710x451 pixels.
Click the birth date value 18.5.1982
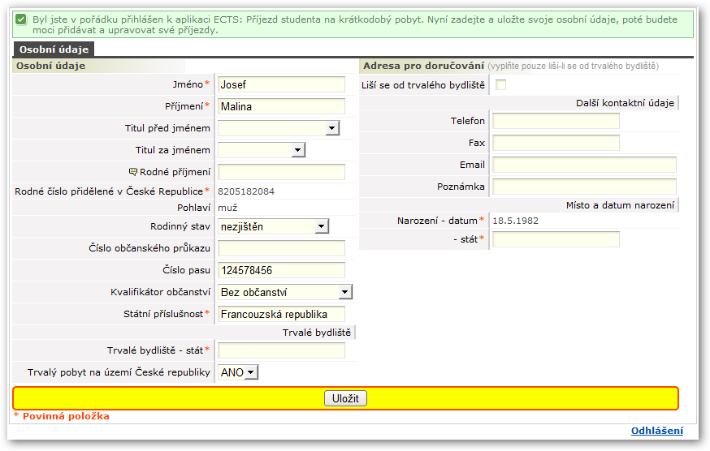[x=515, y=221]
